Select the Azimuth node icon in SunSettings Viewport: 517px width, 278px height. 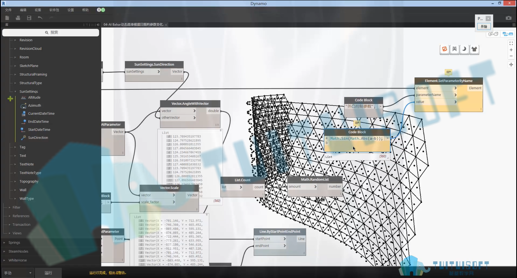click(23, 105)
